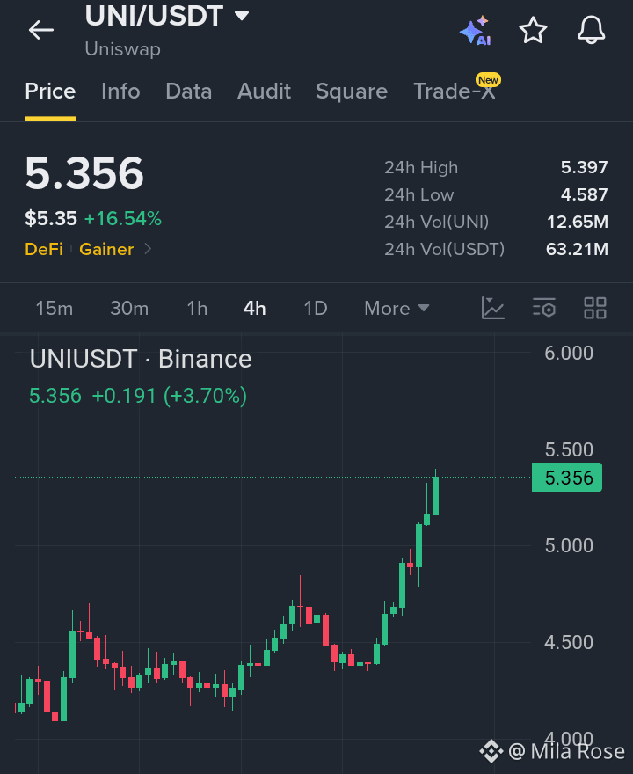Viewport: 633px width, 774px height.
Task: Tap the 6.000 price axis label
Action: click(x=568, y=353)
